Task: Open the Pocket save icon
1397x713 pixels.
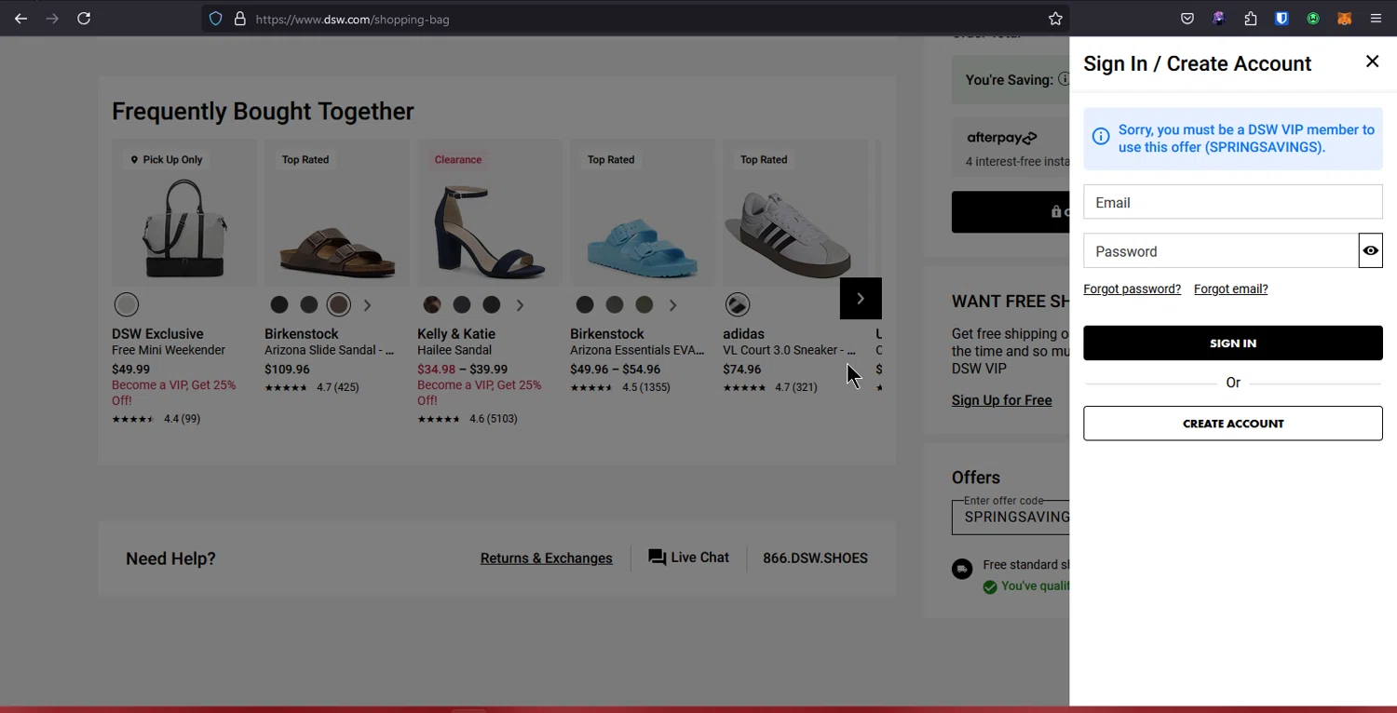Action: 1187,19
